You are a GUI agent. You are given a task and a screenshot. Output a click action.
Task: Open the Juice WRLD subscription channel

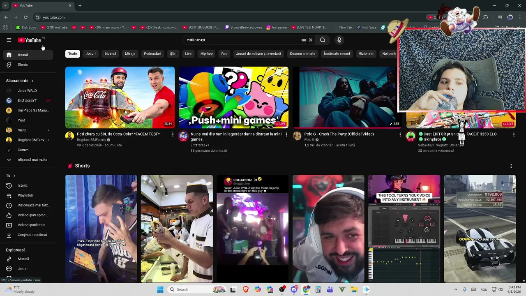(27, 90)
